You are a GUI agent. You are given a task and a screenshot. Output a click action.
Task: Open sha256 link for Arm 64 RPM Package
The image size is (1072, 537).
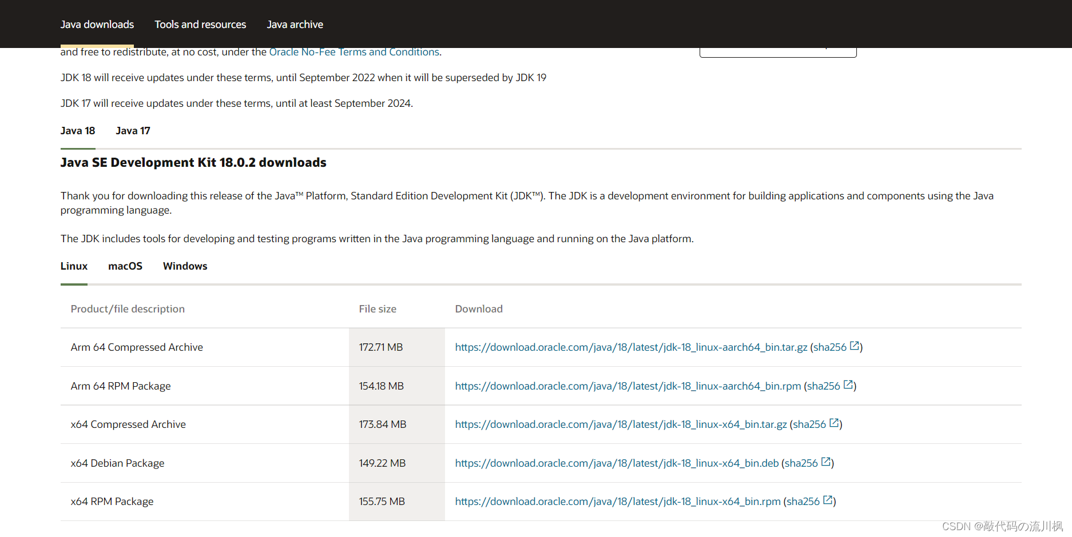pyautogui.click(x=824, y=386)
